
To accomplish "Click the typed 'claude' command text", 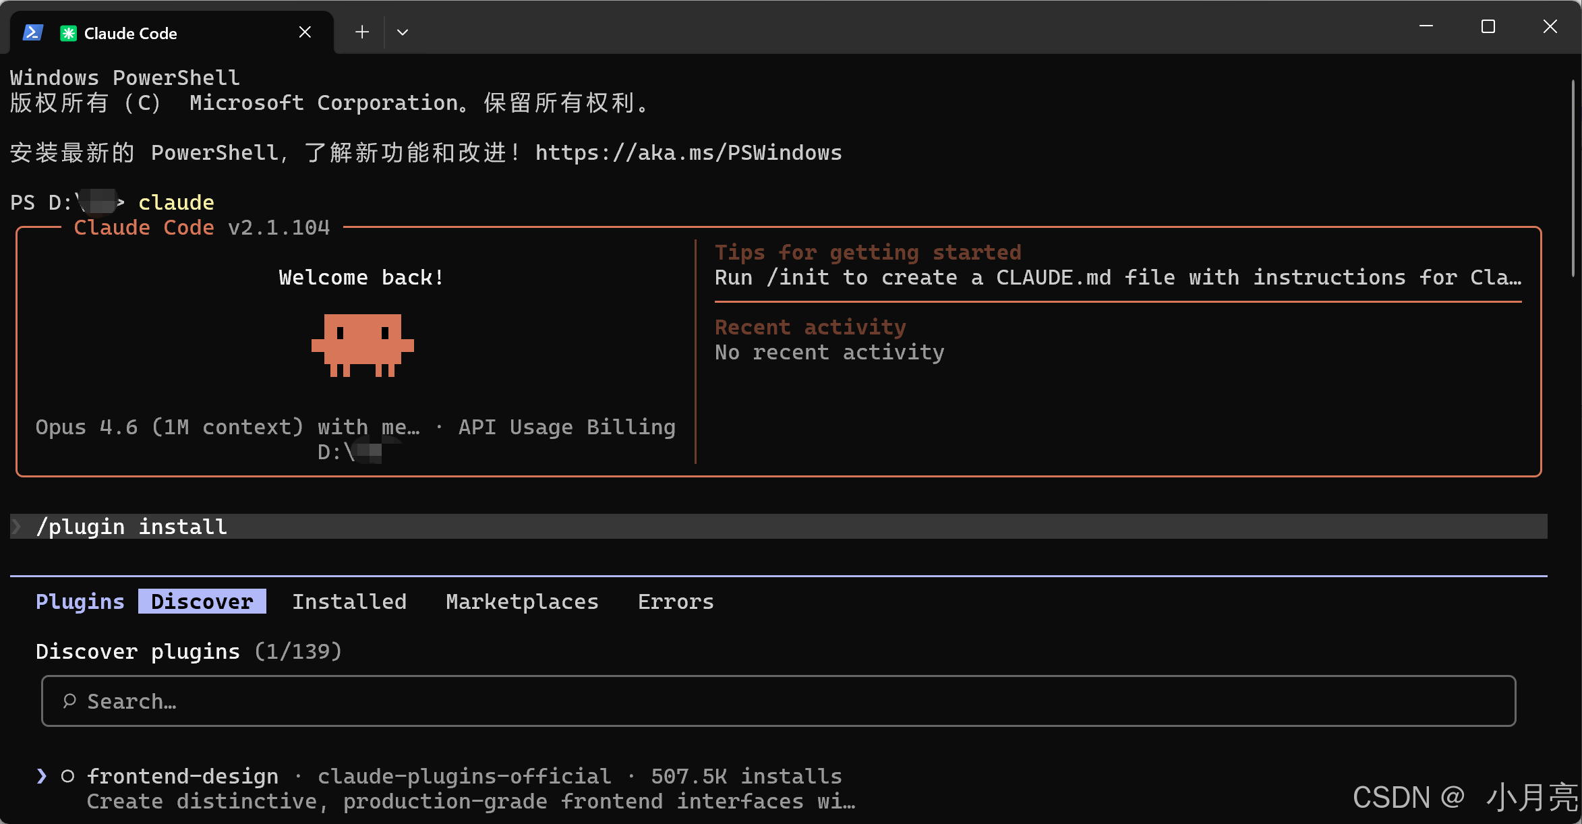I will (176, 202).
